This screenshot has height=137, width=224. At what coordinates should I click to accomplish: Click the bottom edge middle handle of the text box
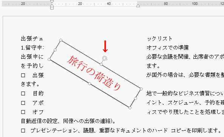click(90, 84)
